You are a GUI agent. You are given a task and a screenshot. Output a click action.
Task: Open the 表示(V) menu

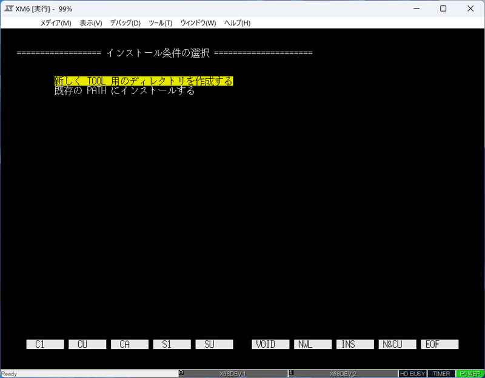[91, 23]
